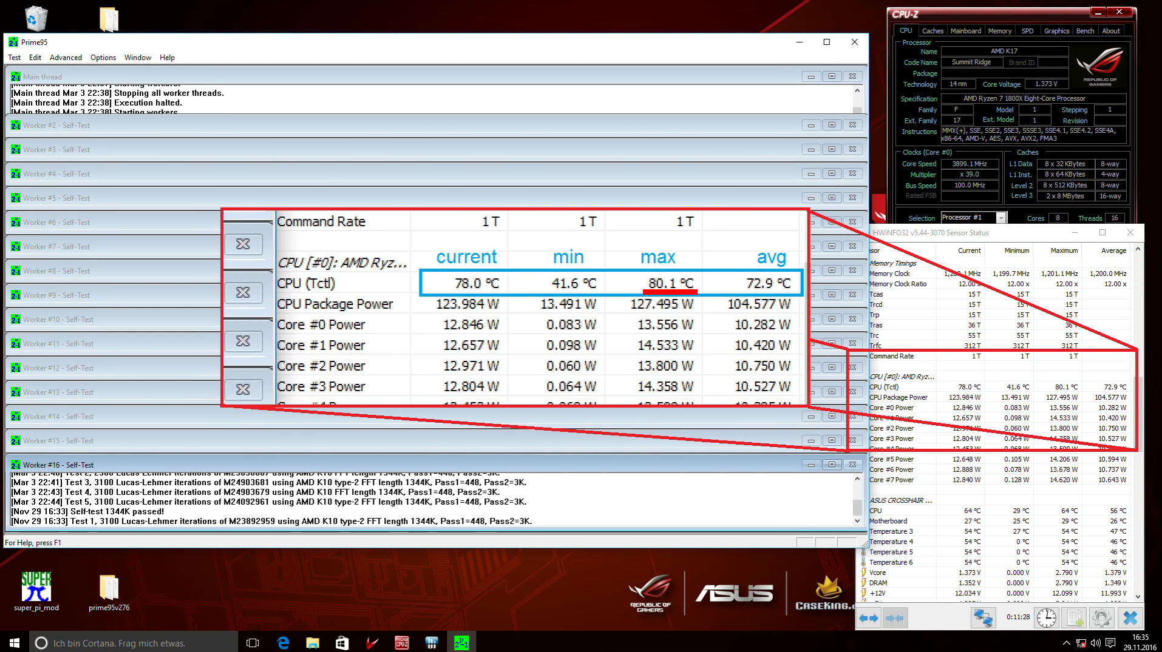
Task: Open the Window menu in Prime95
Action: click(138, 58)
